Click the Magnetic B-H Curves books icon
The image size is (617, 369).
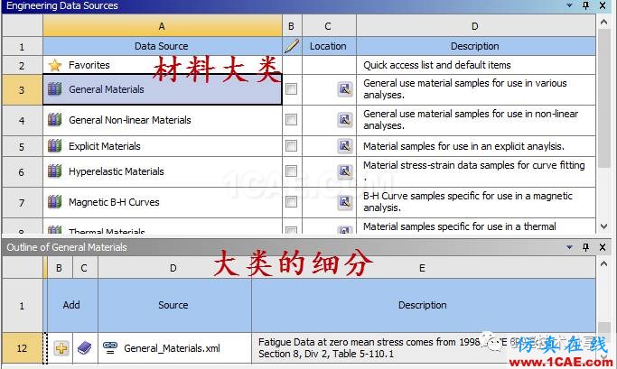[x=55, y=202]
